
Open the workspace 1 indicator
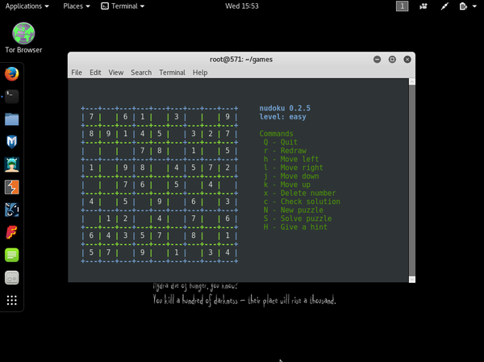402,6
